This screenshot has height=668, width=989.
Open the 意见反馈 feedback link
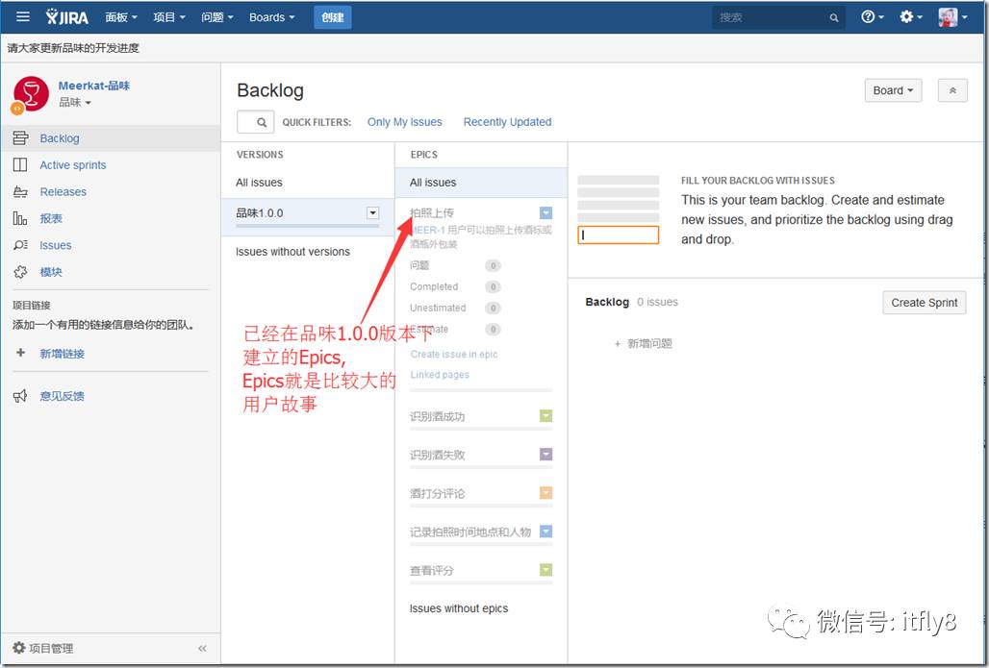point(62,396)
